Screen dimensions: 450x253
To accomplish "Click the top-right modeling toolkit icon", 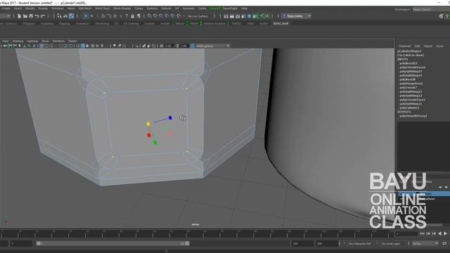I will pyautogui.click(x=442, y=16).
